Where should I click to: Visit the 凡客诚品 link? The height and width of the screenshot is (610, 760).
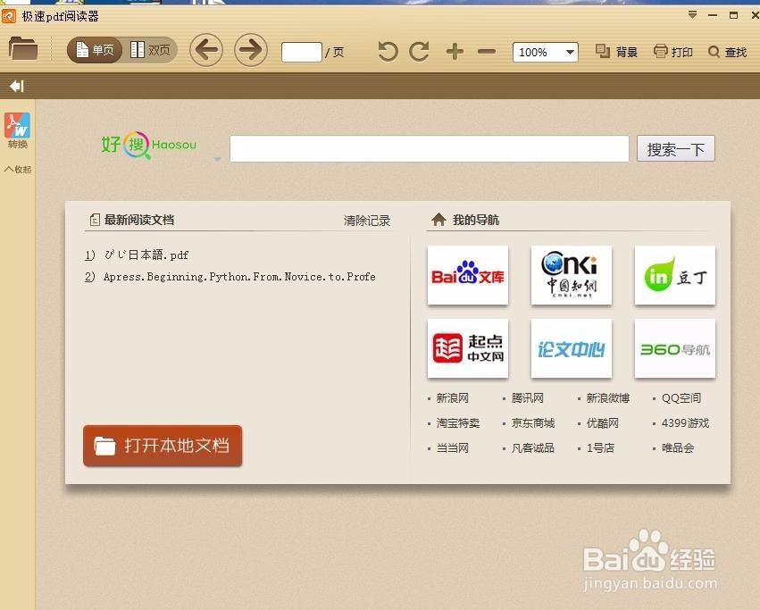pyautogui.click(x=532, y=448)
